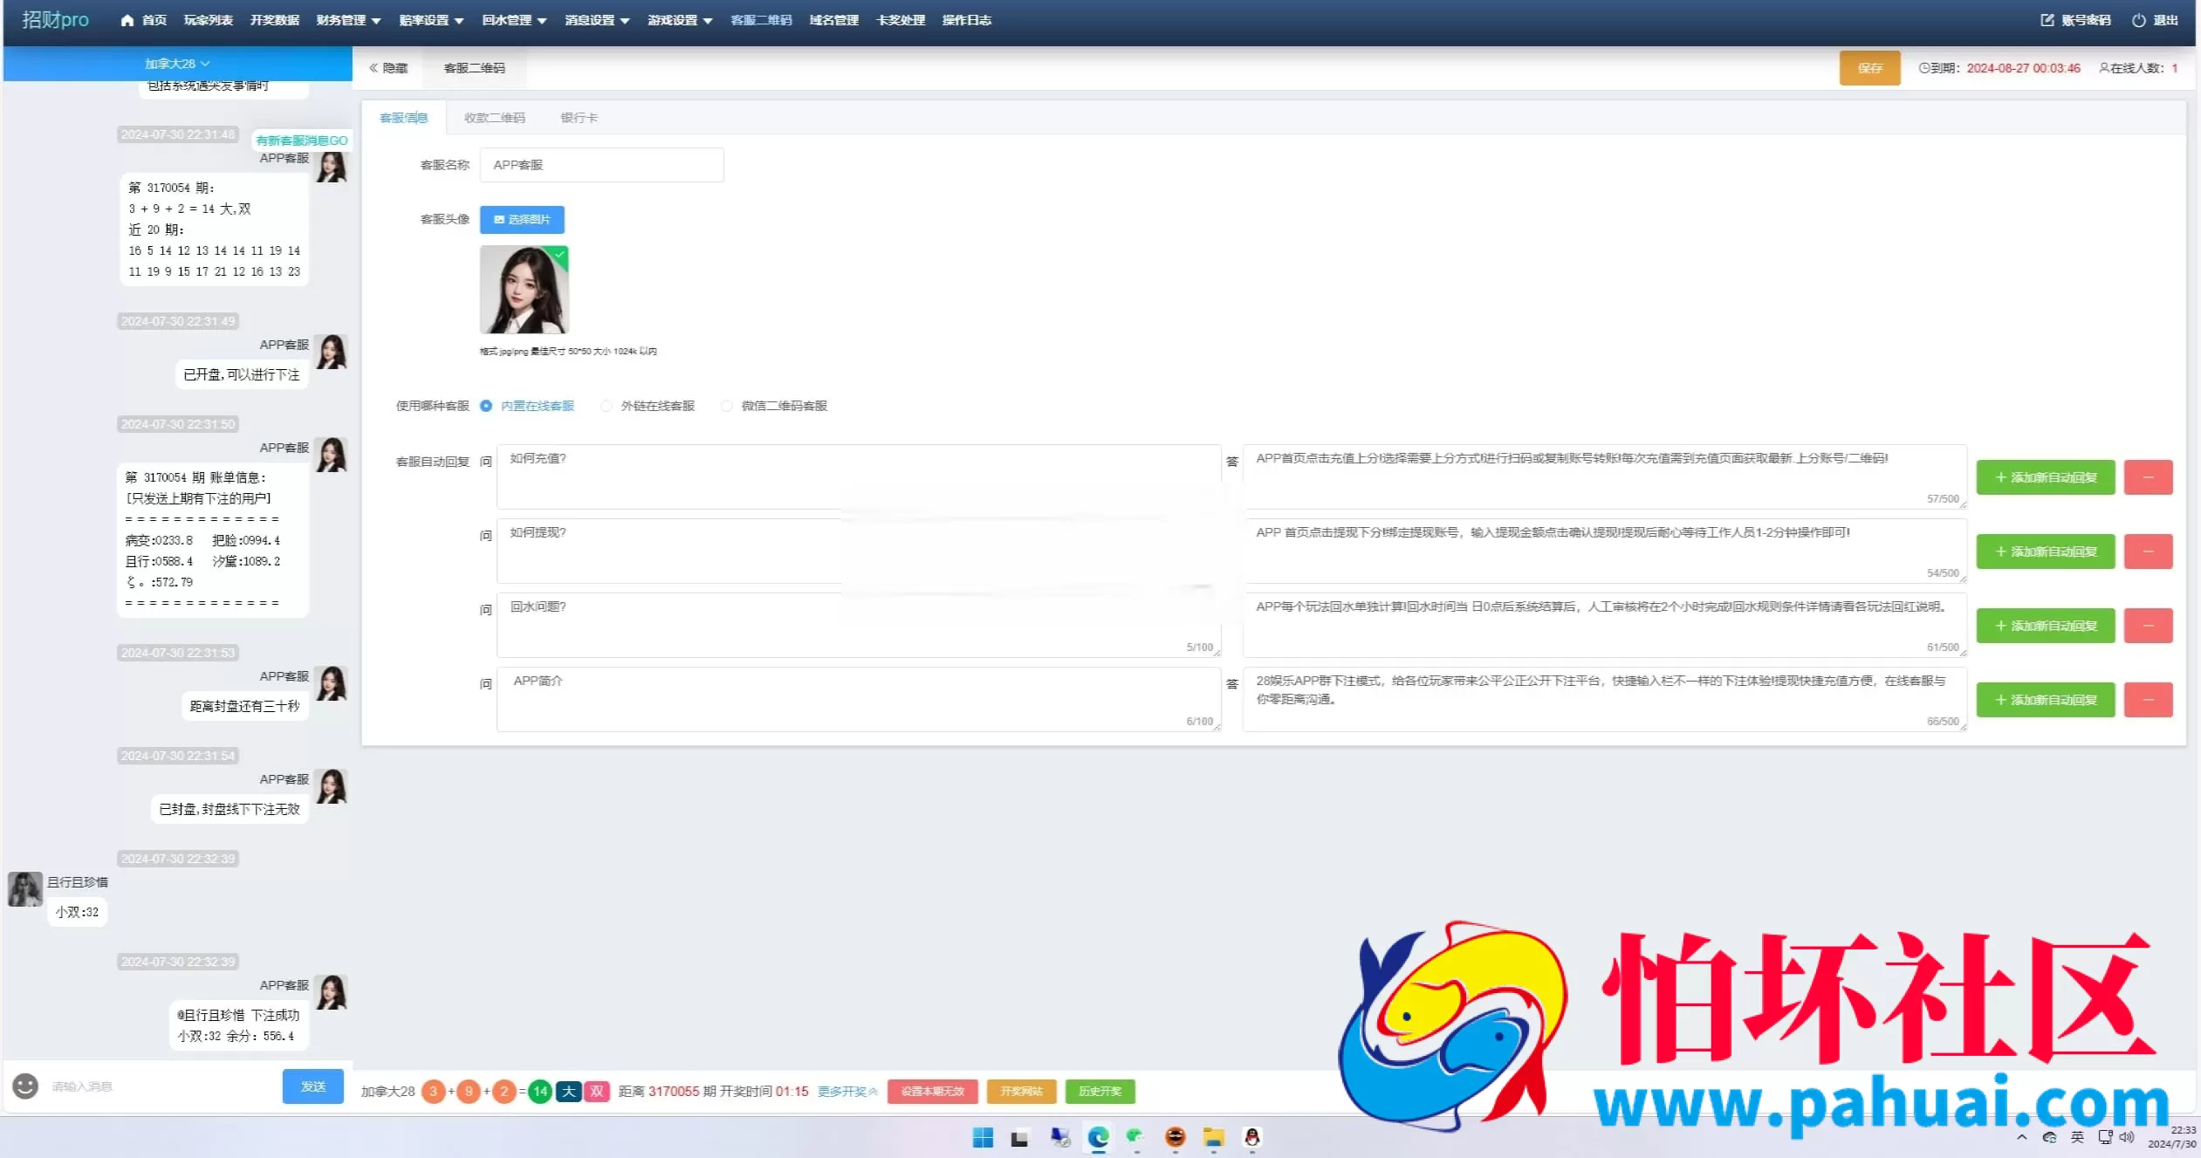Open 开奖数据 in the top navigation

point(275,20)
